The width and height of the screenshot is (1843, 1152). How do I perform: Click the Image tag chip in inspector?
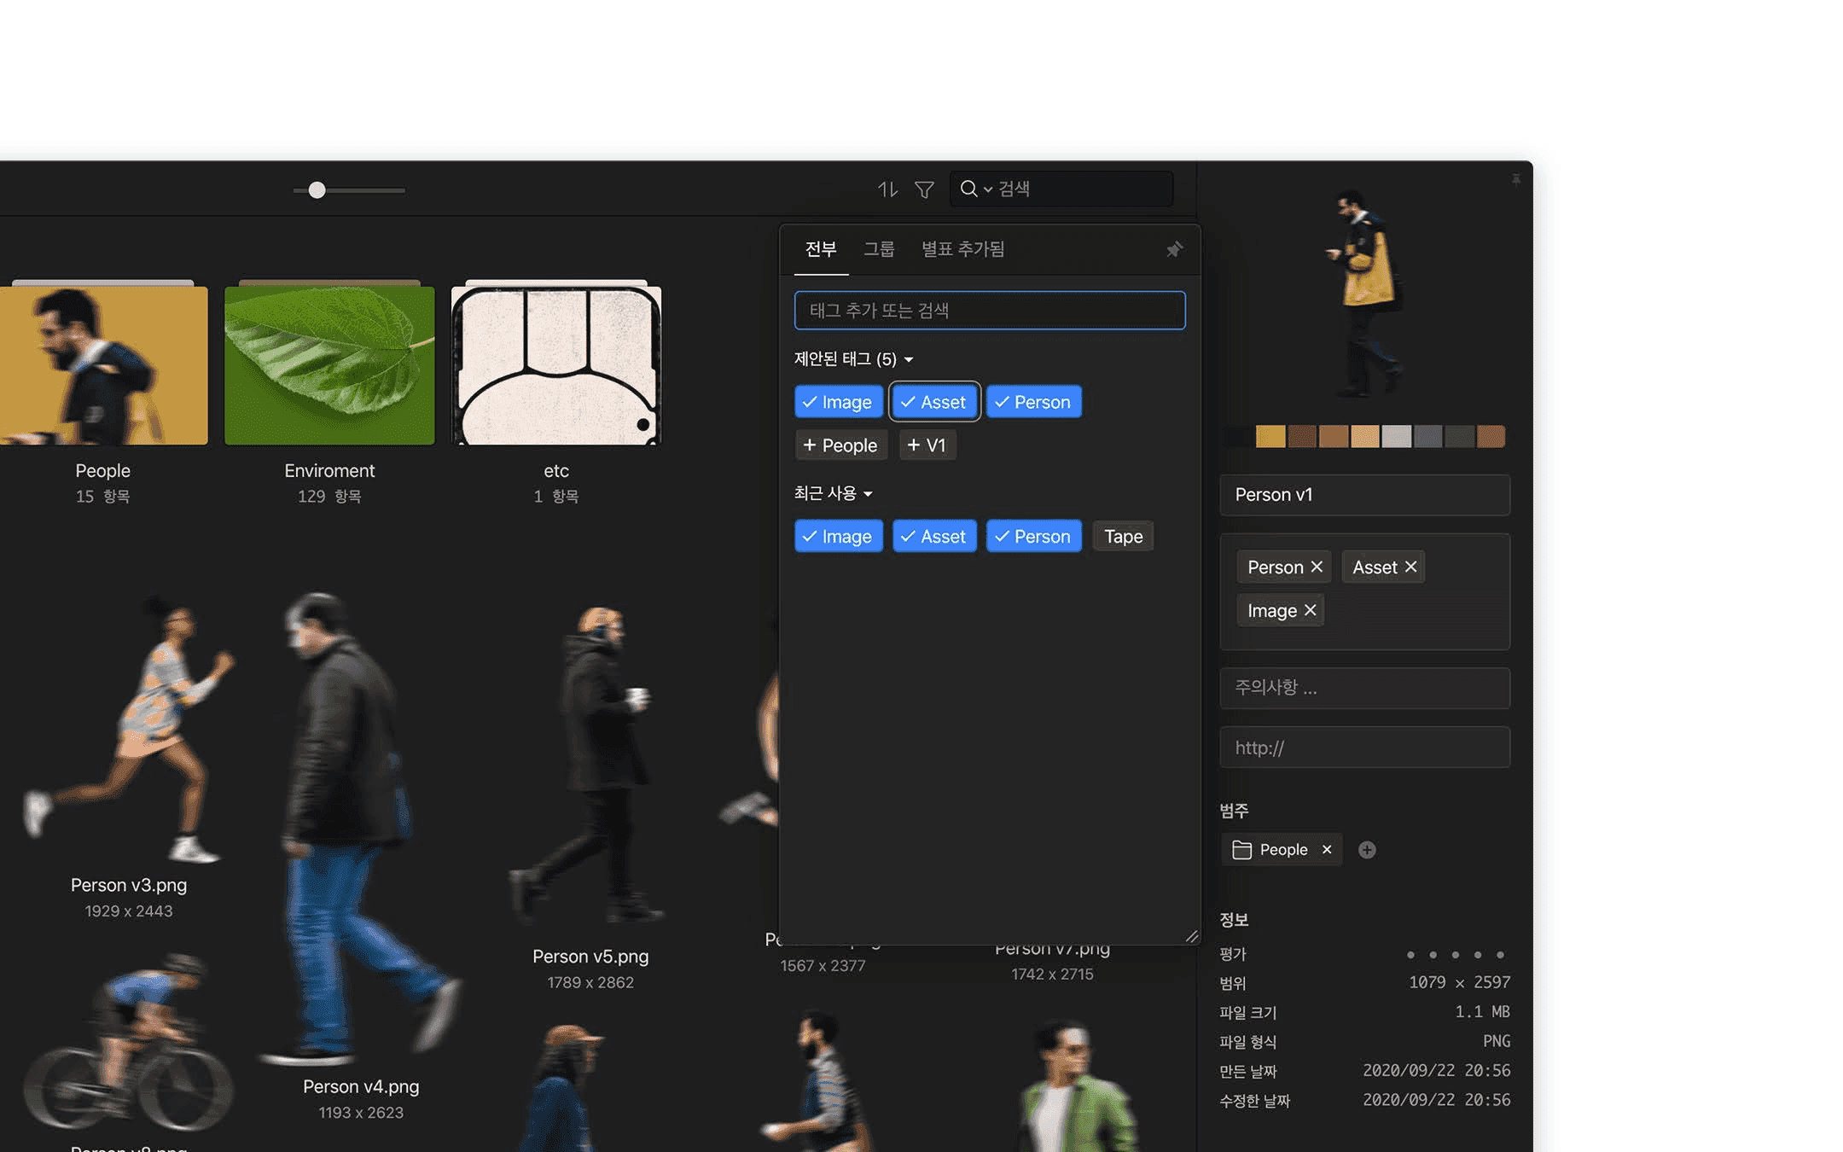[x=1281, y=610]
